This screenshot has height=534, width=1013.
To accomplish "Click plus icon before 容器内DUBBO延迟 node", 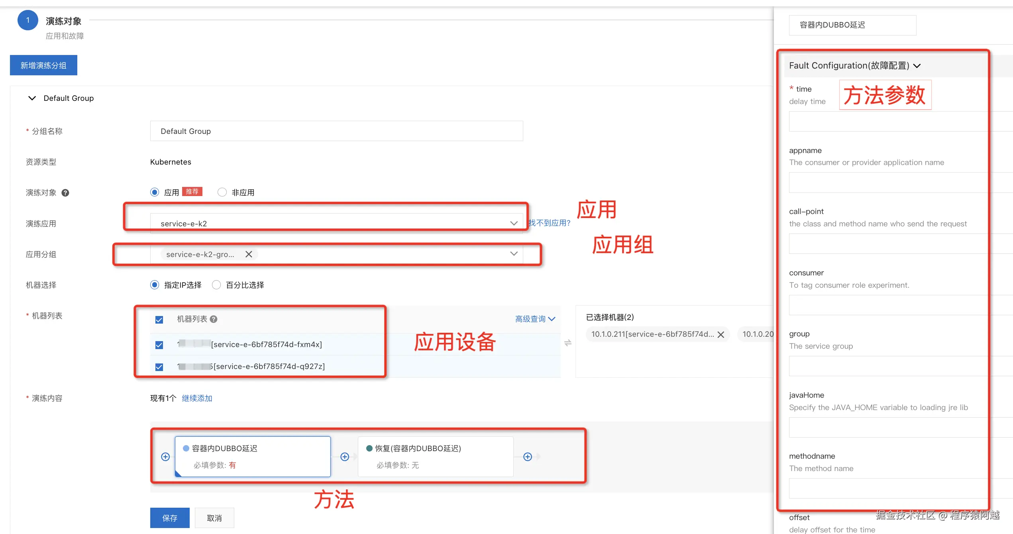I will 165,457.
